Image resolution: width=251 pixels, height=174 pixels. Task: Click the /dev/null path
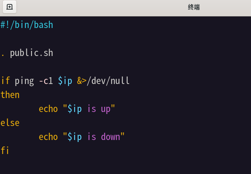108,80
